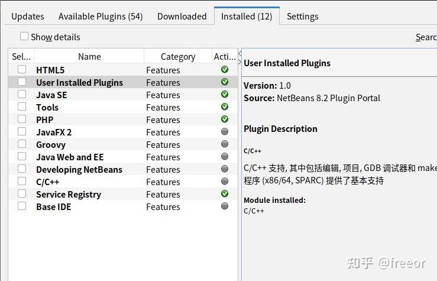Check the HTML5 plugin select box

point(22,69)
